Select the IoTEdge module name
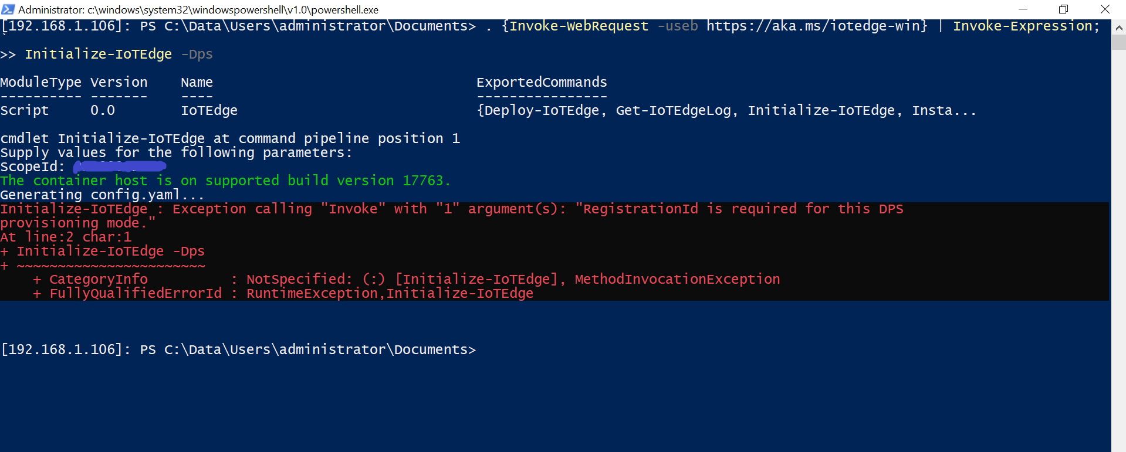This screenshot has width=1126, height=452. pos(208,110)
